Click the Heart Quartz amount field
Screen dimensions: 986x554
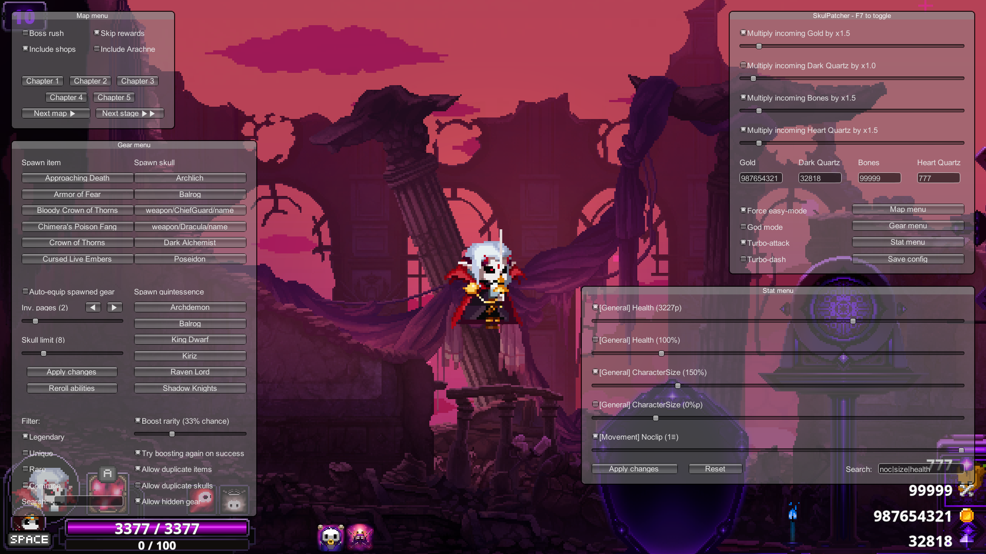coord(938,178)
